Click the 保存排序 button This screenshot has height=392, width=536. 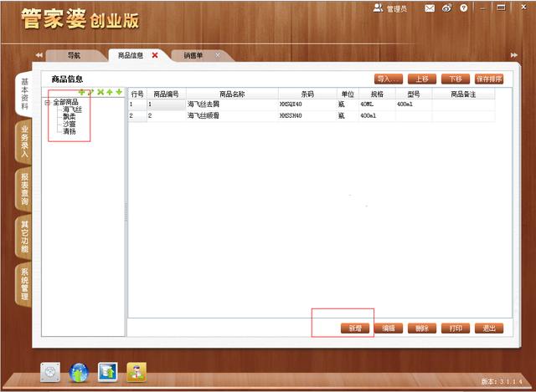[489, 79]
